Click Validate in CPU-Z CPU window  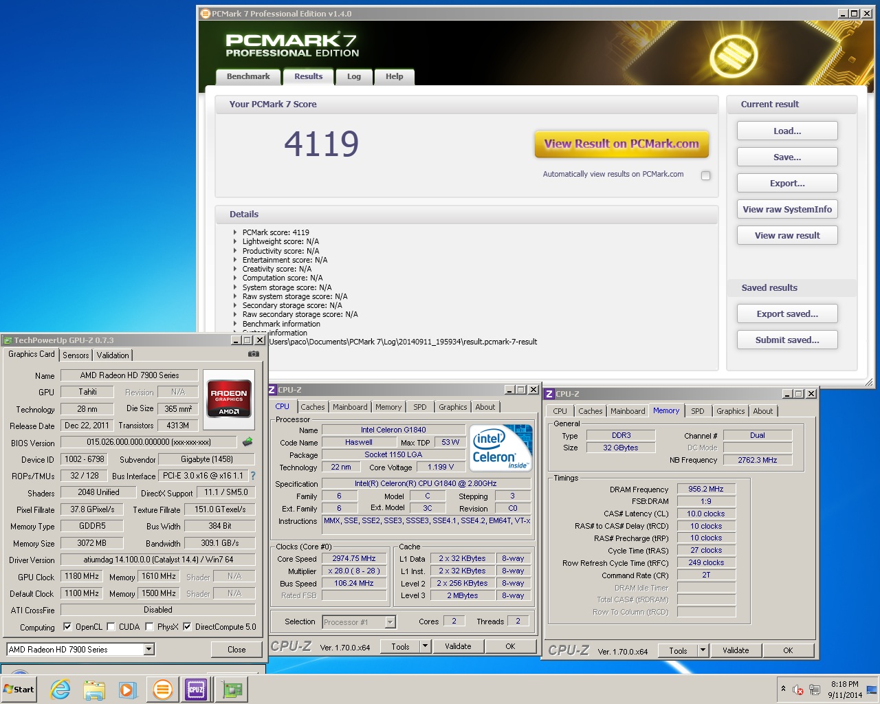(458, 646)
